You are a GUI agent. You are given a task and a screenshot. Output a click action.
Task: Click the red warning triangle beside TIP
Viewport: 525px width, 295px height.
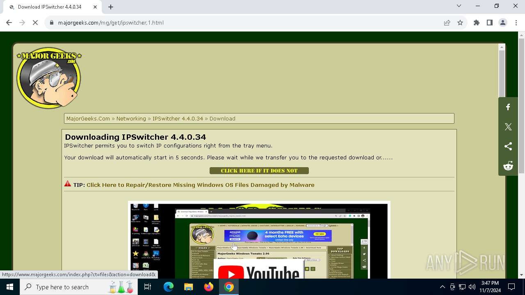(68, 184)
